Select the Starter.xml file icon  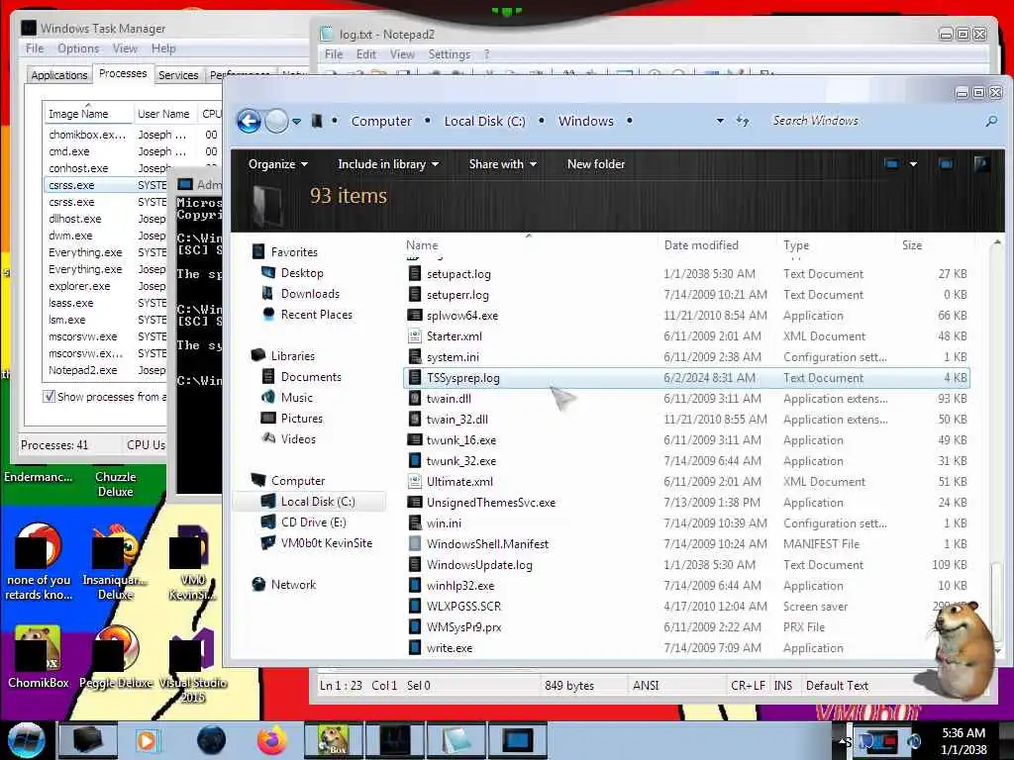pyautogui.click(x=415, y=336)
